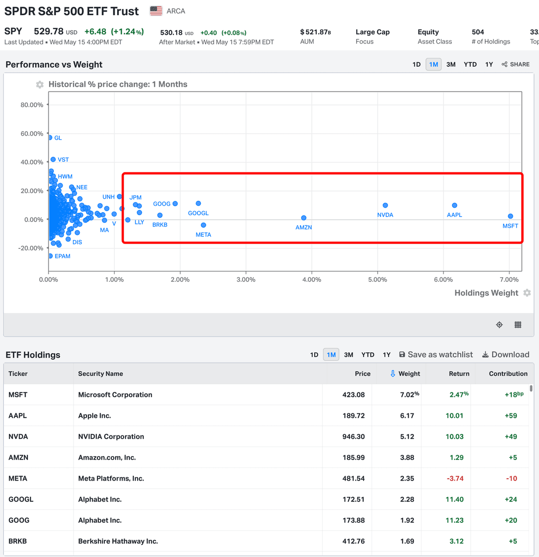Click the GOOG data point on chart

pyautogui.click(x=175, y=203)
